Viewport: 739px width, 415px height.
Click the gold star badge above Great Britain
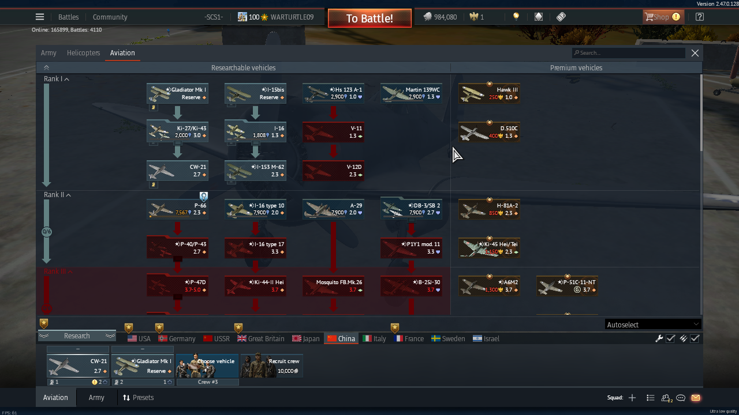point(238,328)
